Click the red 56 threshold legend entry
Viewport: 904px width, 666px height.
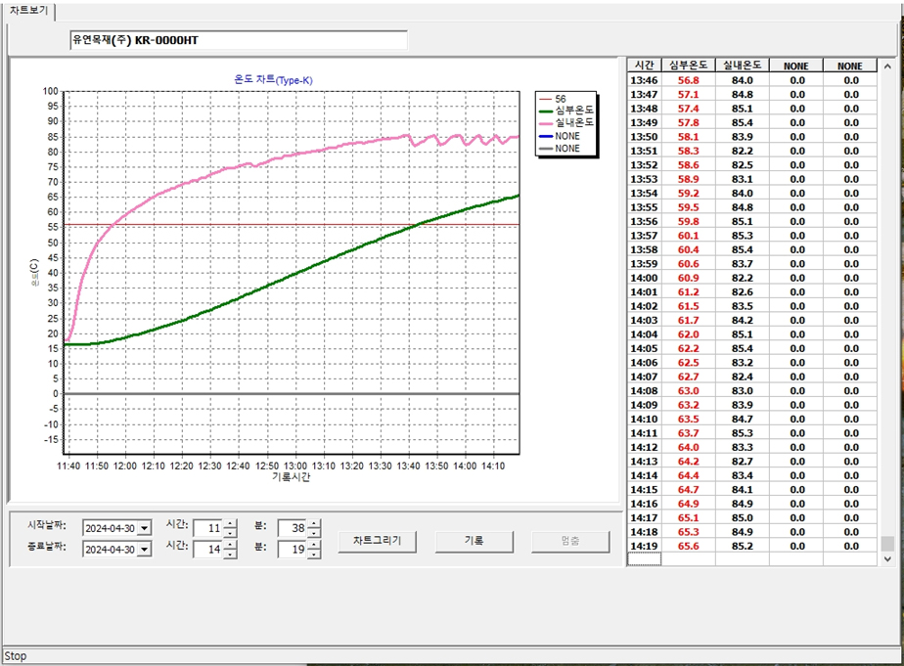561,99
